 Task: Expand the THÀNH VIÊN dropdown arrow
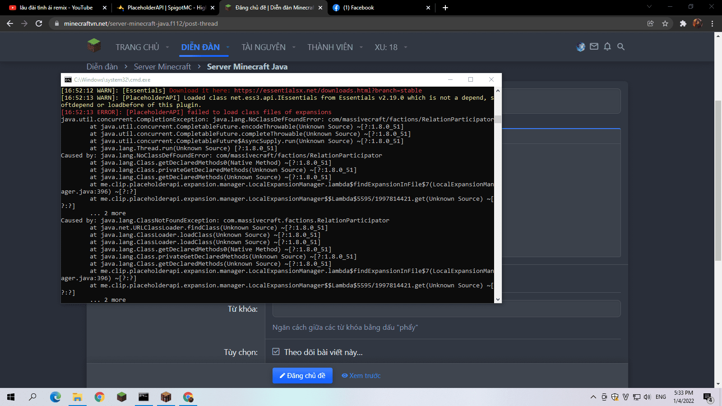(361, 47)
